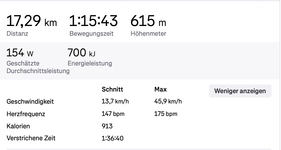The height and width of the screenshot is (150, 281).
Task: Click the Höhenmeter label
Action: [x=148, y=34]
